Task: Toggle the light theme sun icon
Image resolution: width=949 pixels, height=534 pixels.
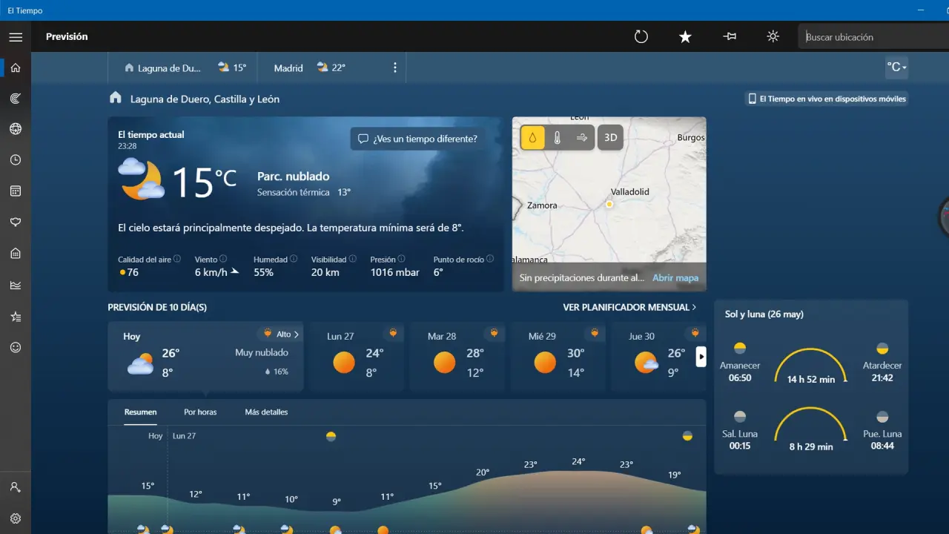Action: (x=773, y=36)
